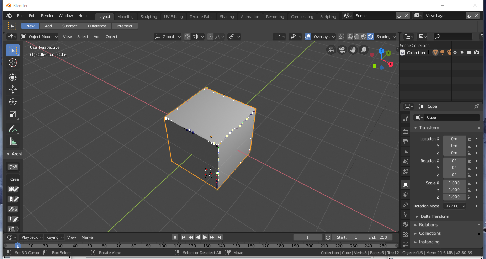Open the Scene properties tab
Screen dimensions: 486x259
(x=406, y=161)
